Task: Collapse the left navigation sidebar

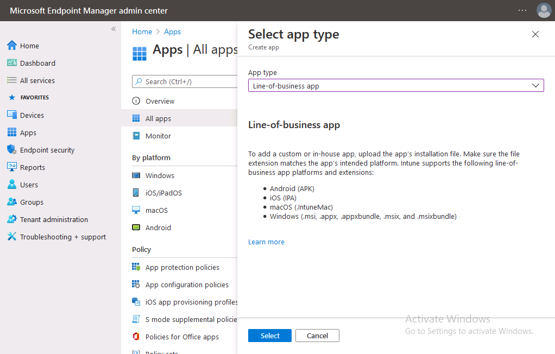Action: (113, 29)
